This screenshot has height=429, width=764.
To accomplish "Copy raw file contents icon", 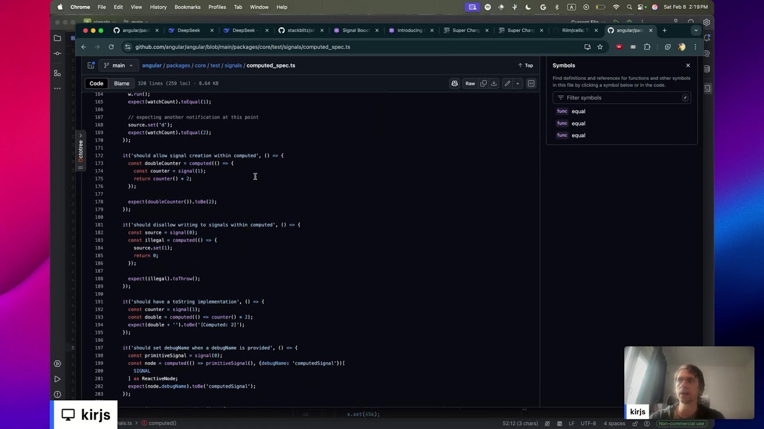I will (483, 83).
